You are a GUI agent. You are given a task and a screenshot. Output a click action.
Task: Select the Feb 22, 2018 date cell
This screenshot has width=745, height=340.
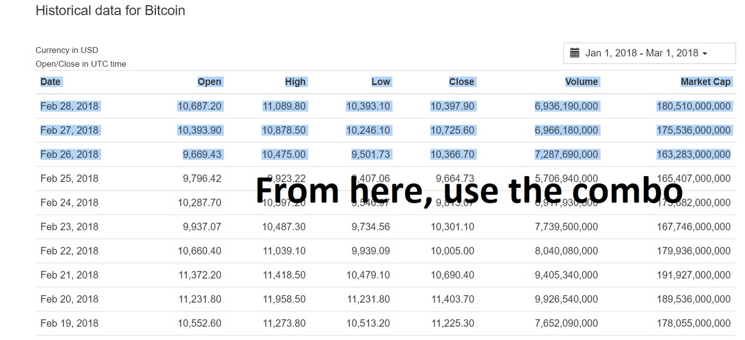click(x=69, y=251)
